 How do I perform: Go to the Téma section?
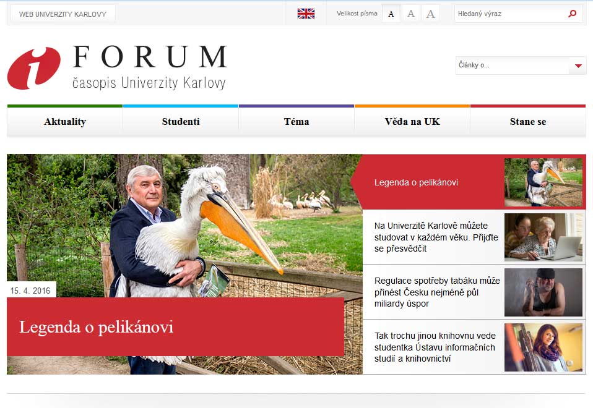(x=296, y=122)
